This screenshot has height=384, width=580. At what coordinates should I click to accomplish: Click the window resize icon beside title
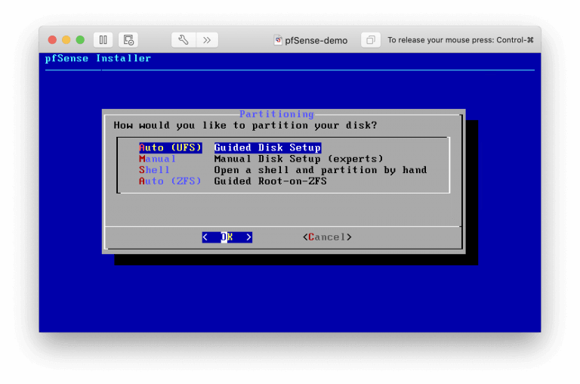371,40
